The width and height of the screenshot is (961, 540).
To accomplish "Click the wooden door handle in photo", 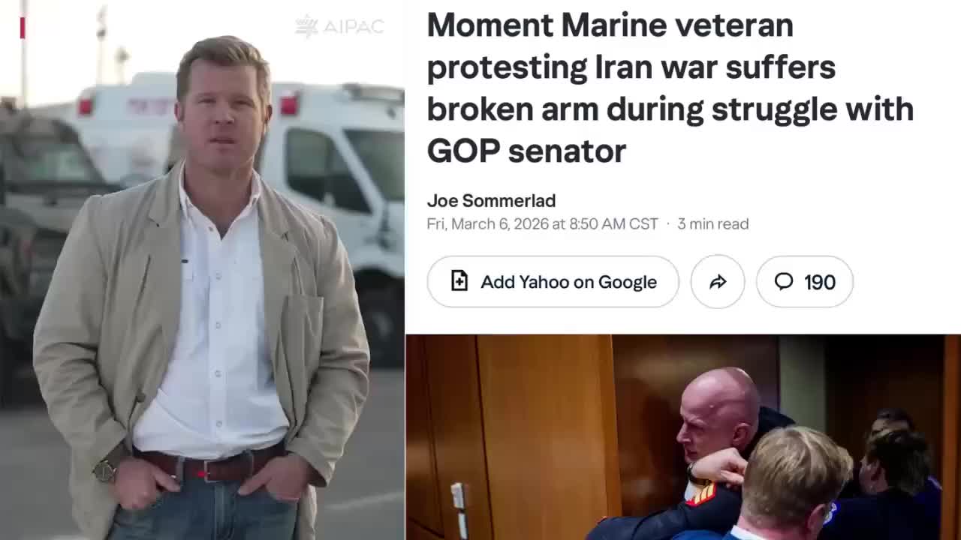I will click(x=458, y=499).
